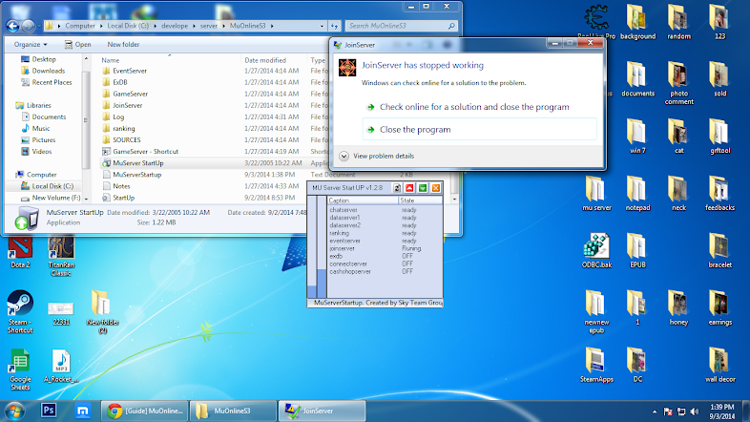Select the chatserver row in the server list
Image resolution: width=750 pixels, height=422 pixels.
tap(385, 210)
